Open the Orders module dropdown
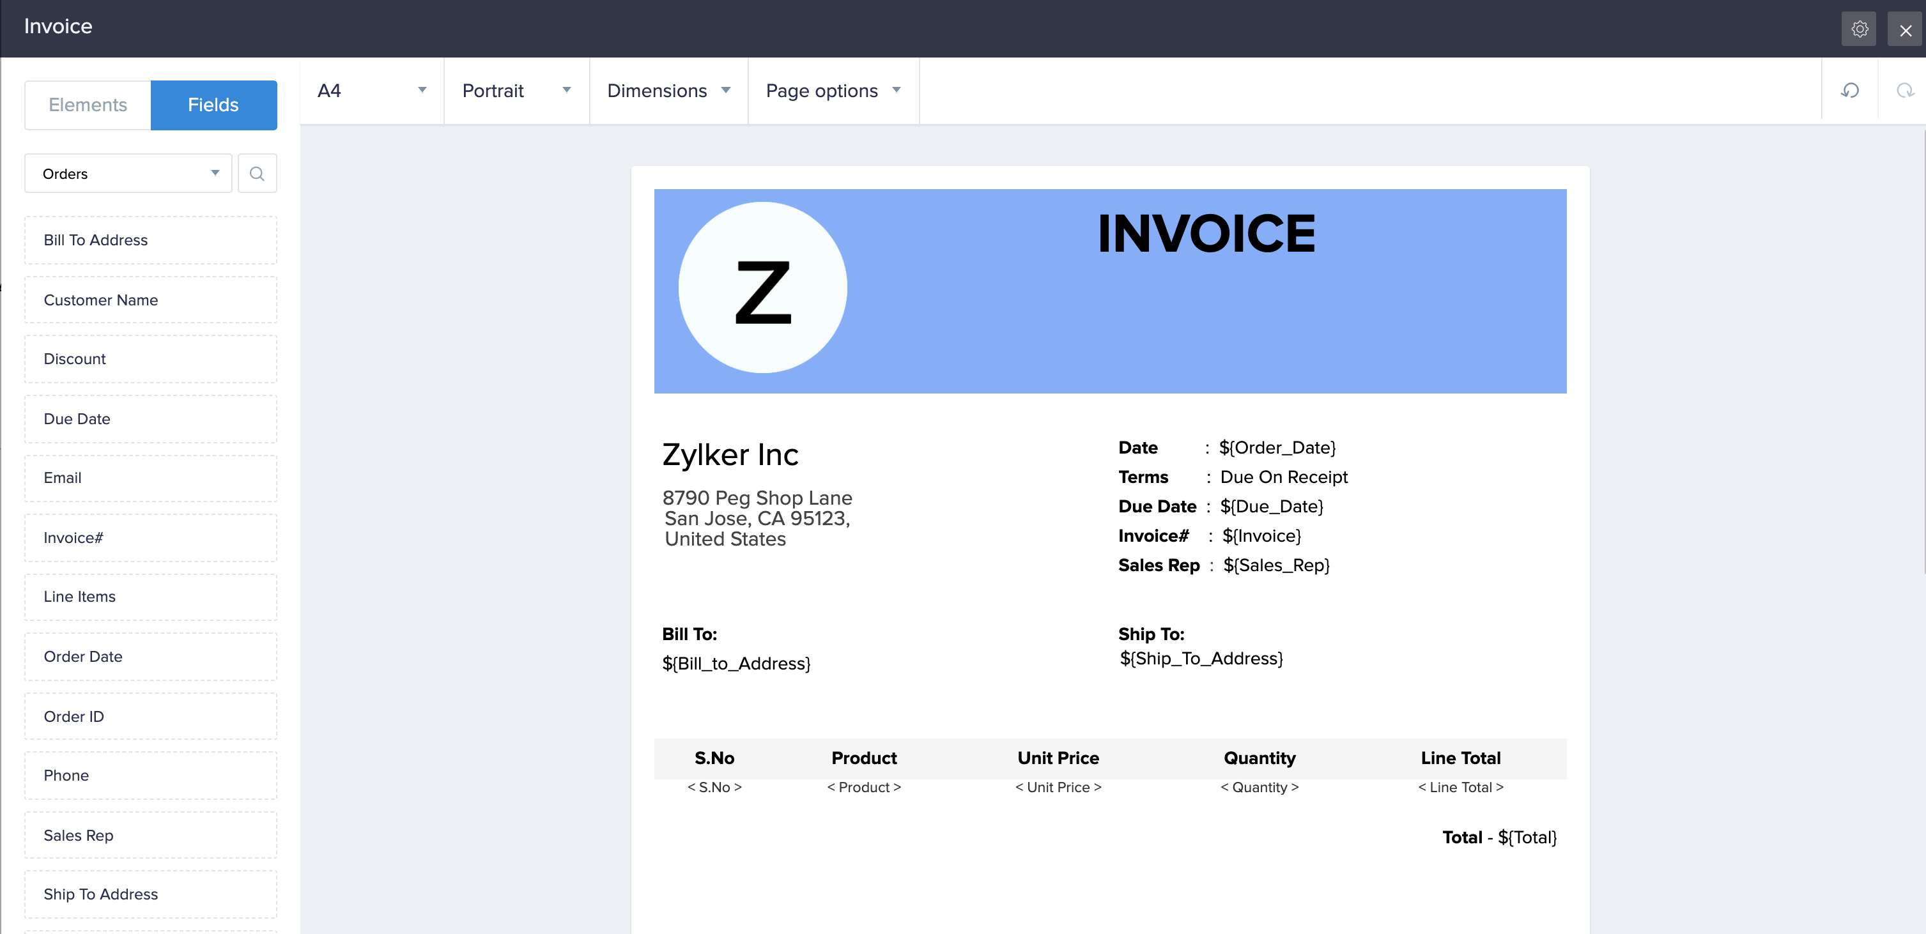This screenshot has width=1926, height=934. 128,173
